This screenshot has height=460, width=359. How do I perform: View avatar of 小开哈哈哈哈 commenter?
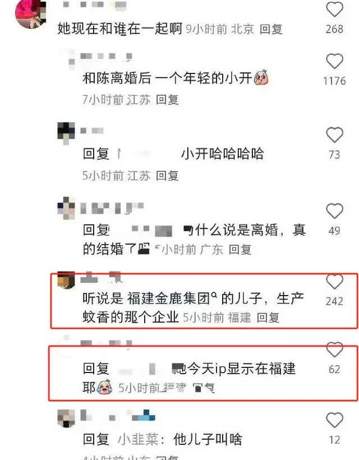click(66, 133)
